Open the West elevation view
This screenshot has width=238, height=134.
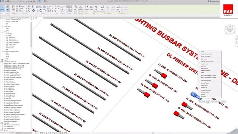[x=7, y=58]
